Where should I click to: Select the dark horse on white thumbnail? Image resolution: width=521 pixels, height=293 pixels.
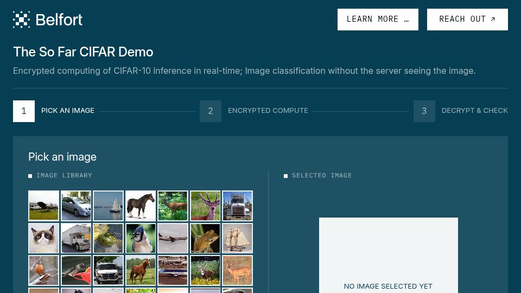click(140, 206)
